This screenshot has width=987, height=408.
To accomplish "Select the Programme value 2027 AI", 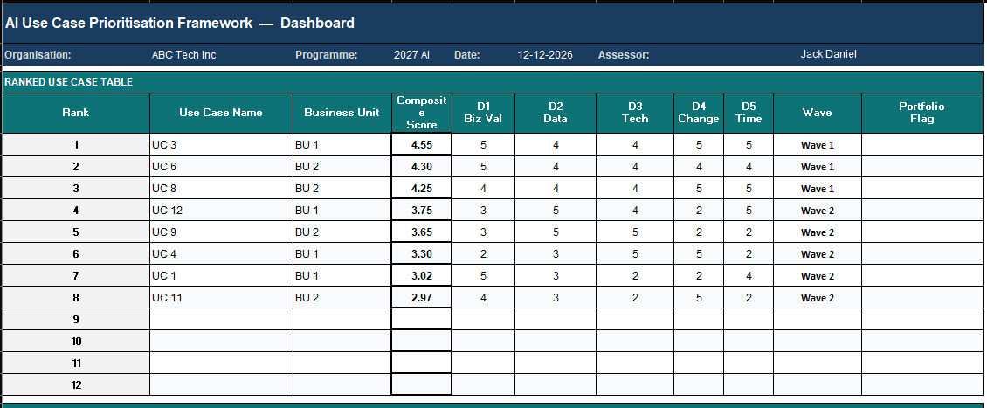I will [411, 55].
